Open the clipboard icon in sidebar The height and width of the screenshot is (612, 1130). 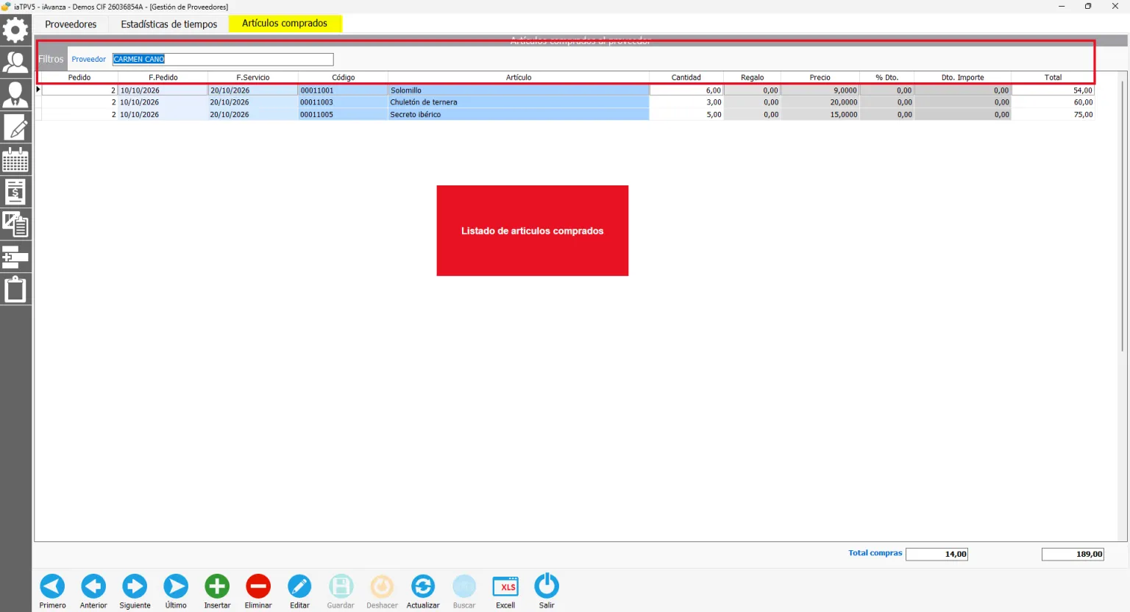click(x=15, y=289)
